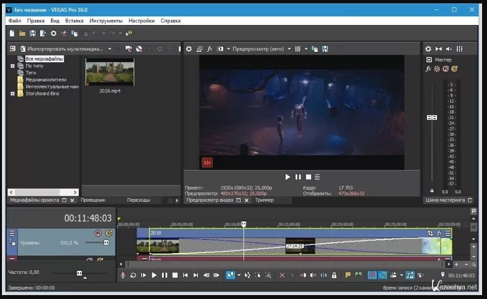The height and width of the screenshot is (299, 487).
Task: Open video preview settings gear icon
Action: pyautogui.click(x=189, y=49)
